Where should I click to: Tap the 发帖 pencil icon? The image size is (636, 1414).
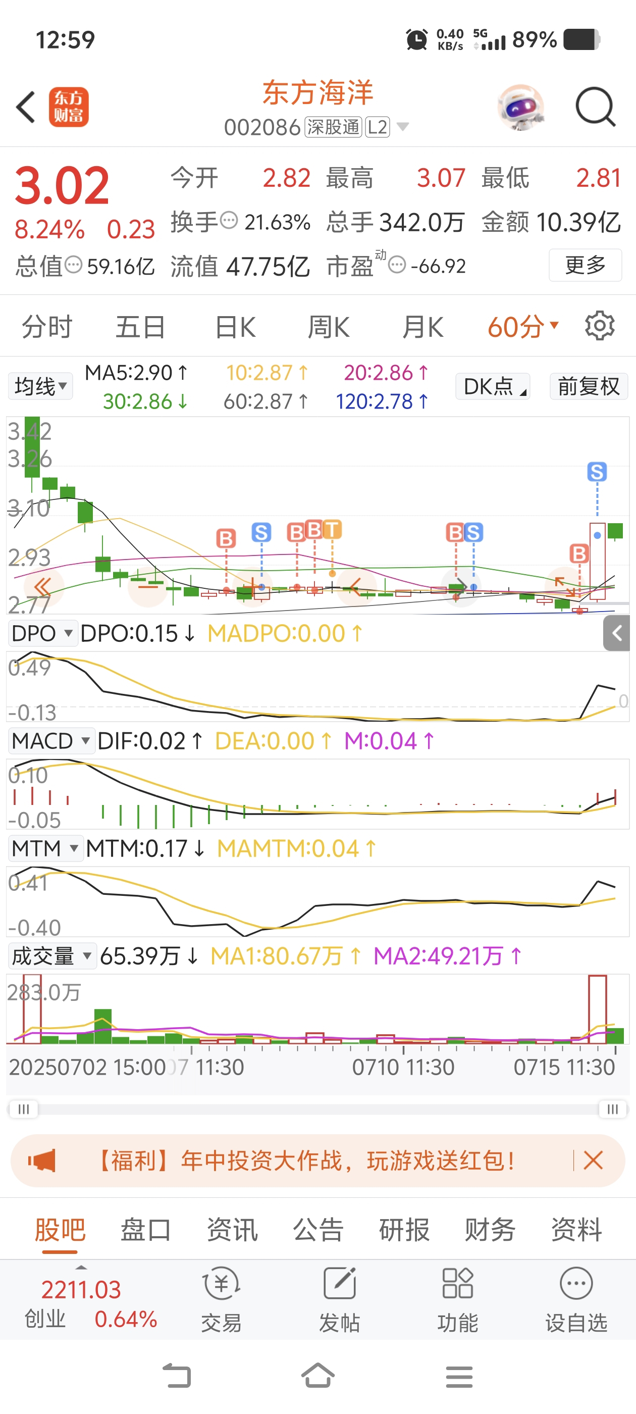click(340, 1283)
